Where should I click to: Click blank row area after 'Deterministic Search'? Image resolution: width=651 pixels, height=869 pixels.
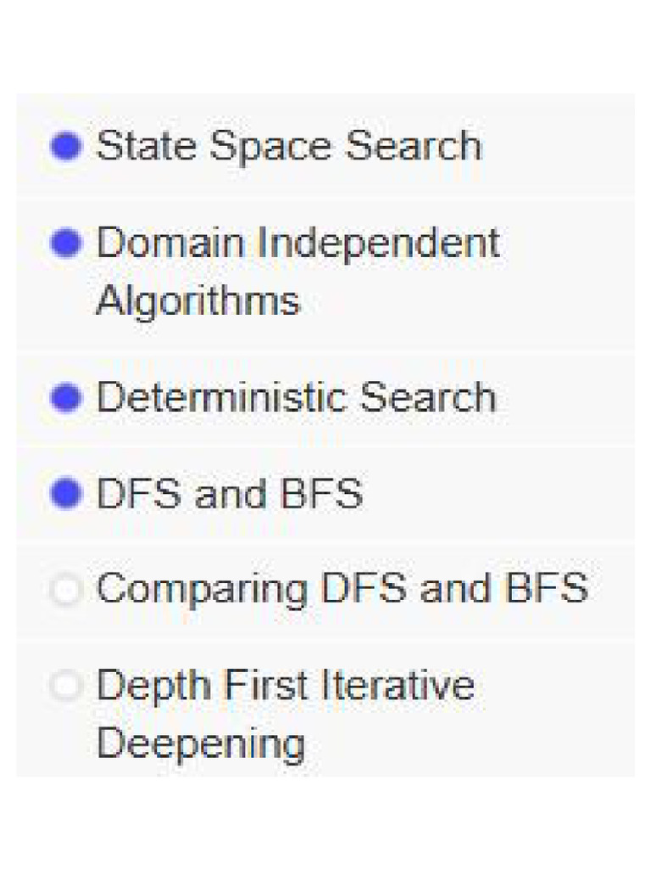pyautogui.click(x=565, y=398)
